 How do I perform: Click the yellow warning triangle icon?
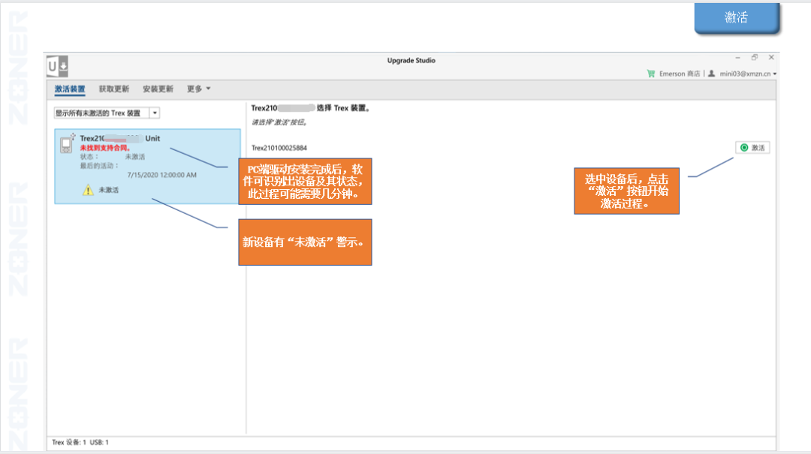click(x=88, y=191)
